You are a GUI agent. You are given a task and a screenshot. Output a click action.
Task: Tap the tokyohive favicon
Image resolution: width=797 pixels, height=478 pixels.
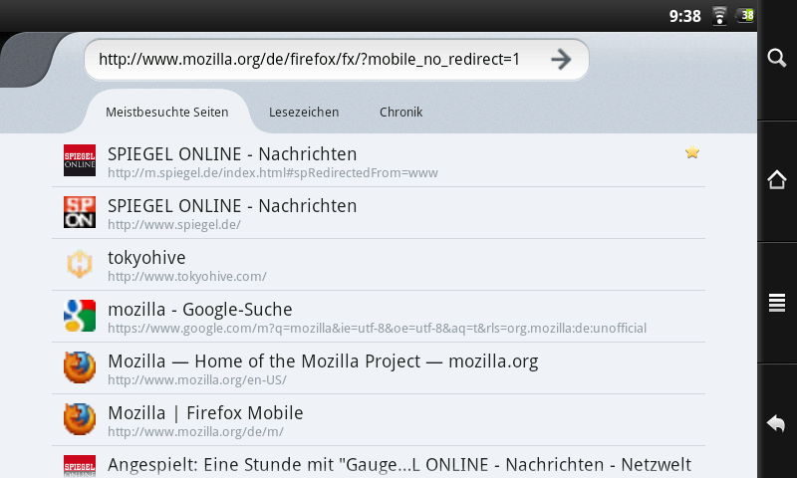80,264
